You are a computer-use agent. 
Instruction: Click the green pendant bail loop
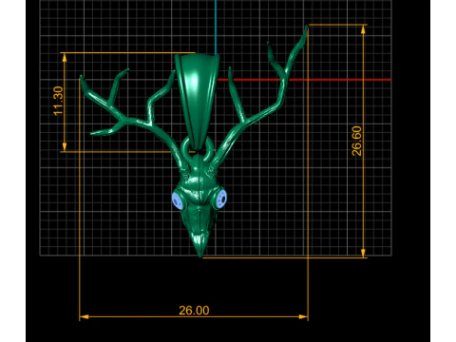197,101
